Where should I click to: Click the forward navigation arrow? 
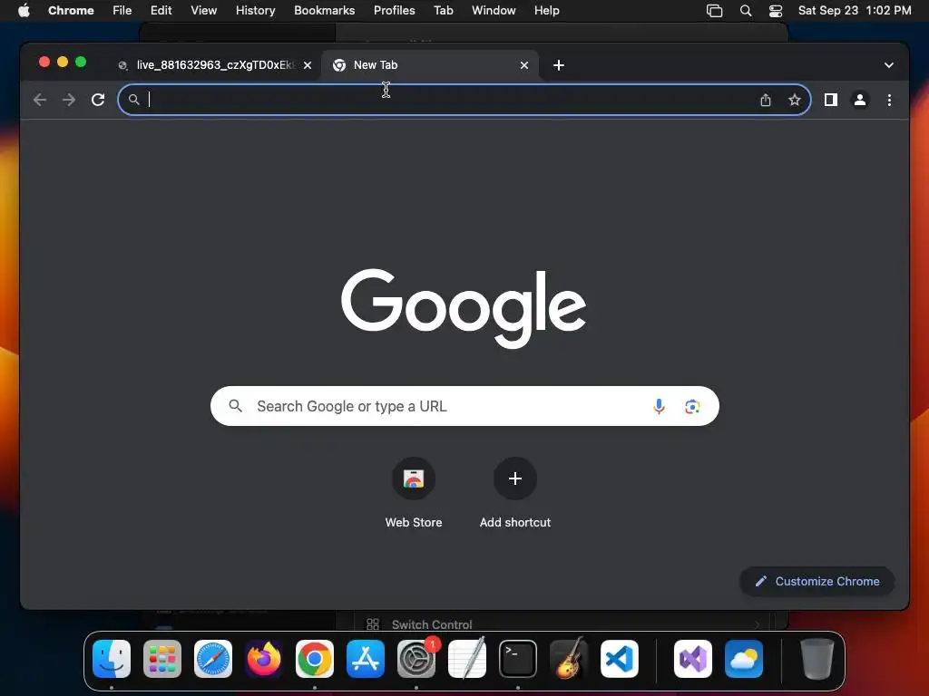click(69, 100)
